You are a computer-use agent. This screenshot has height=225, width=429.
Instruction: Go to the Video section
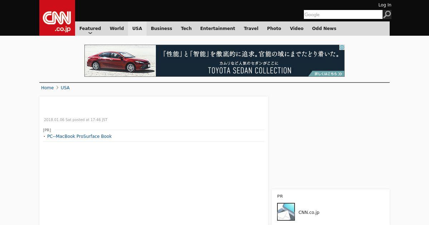coord(297,29)
